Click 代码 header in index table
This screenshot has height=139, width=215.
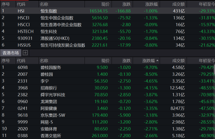tap(27, 4)
